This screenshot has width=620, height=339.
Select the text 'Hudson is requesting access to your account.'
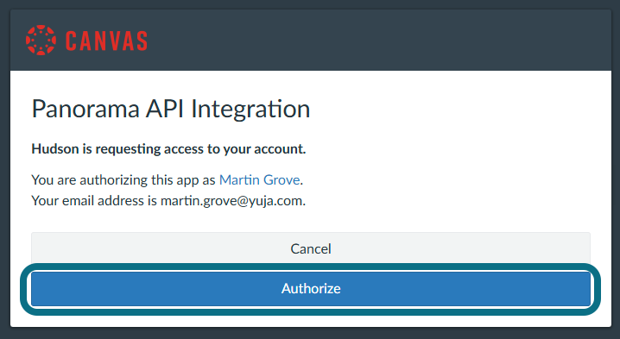pos(169,148)
